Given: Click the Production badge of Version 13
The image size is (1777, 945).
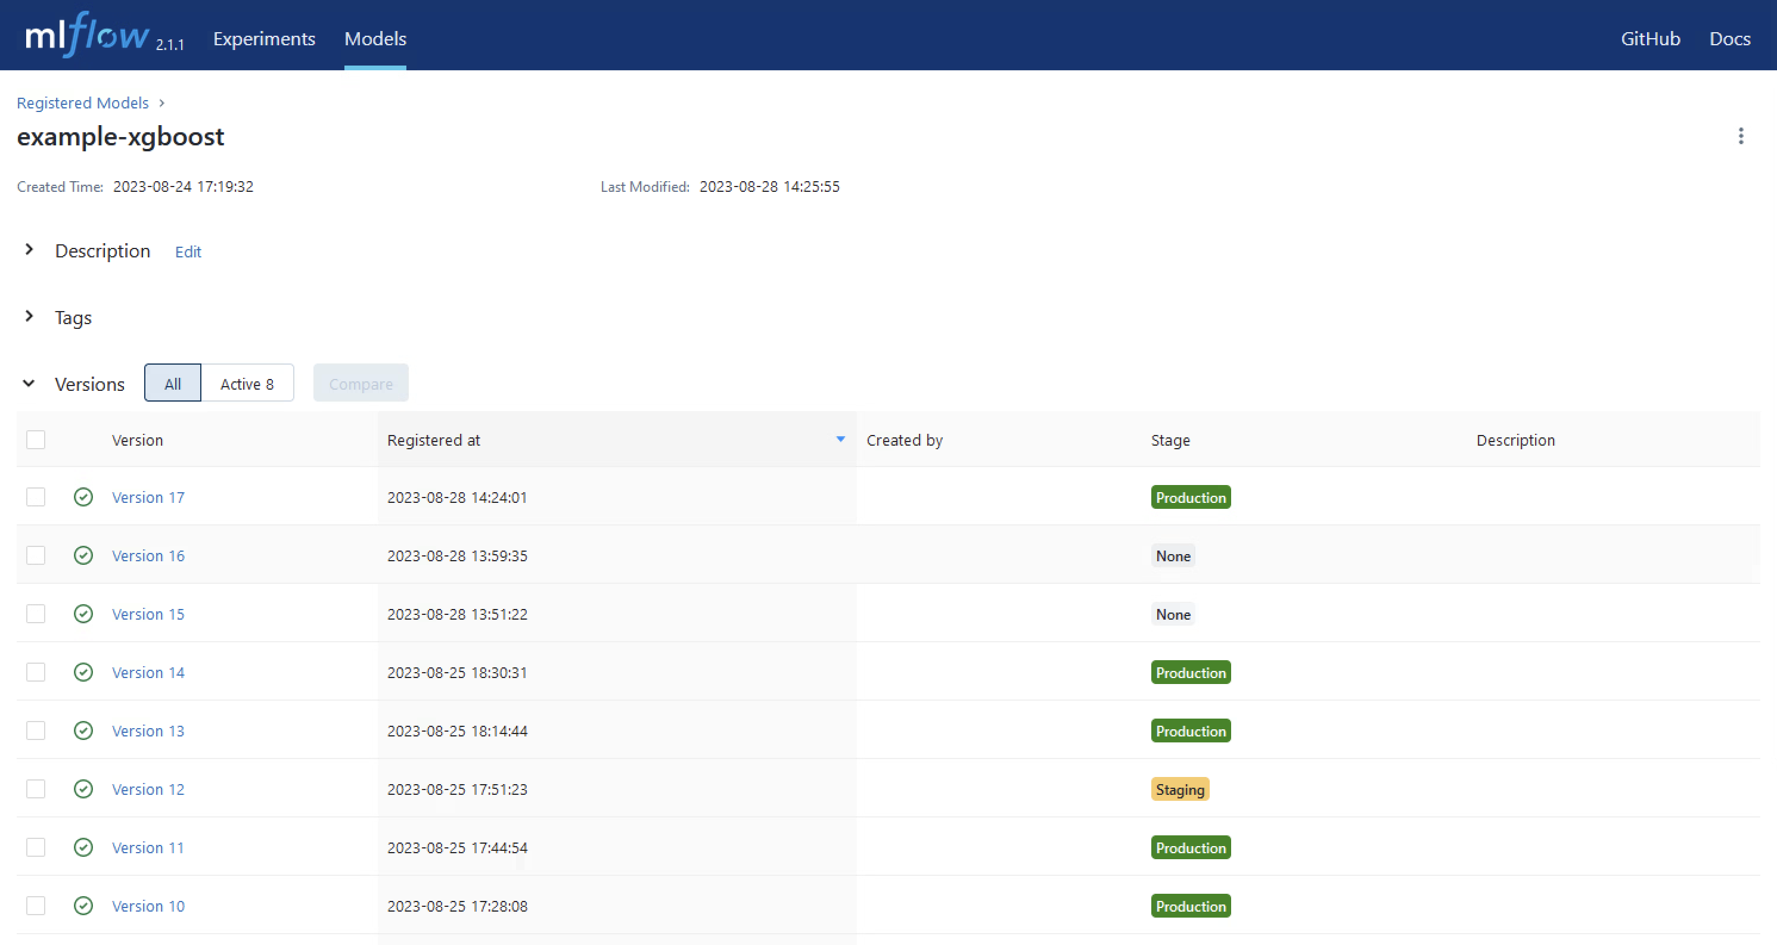Looking at the screenshot, I should coord(1191,730).
